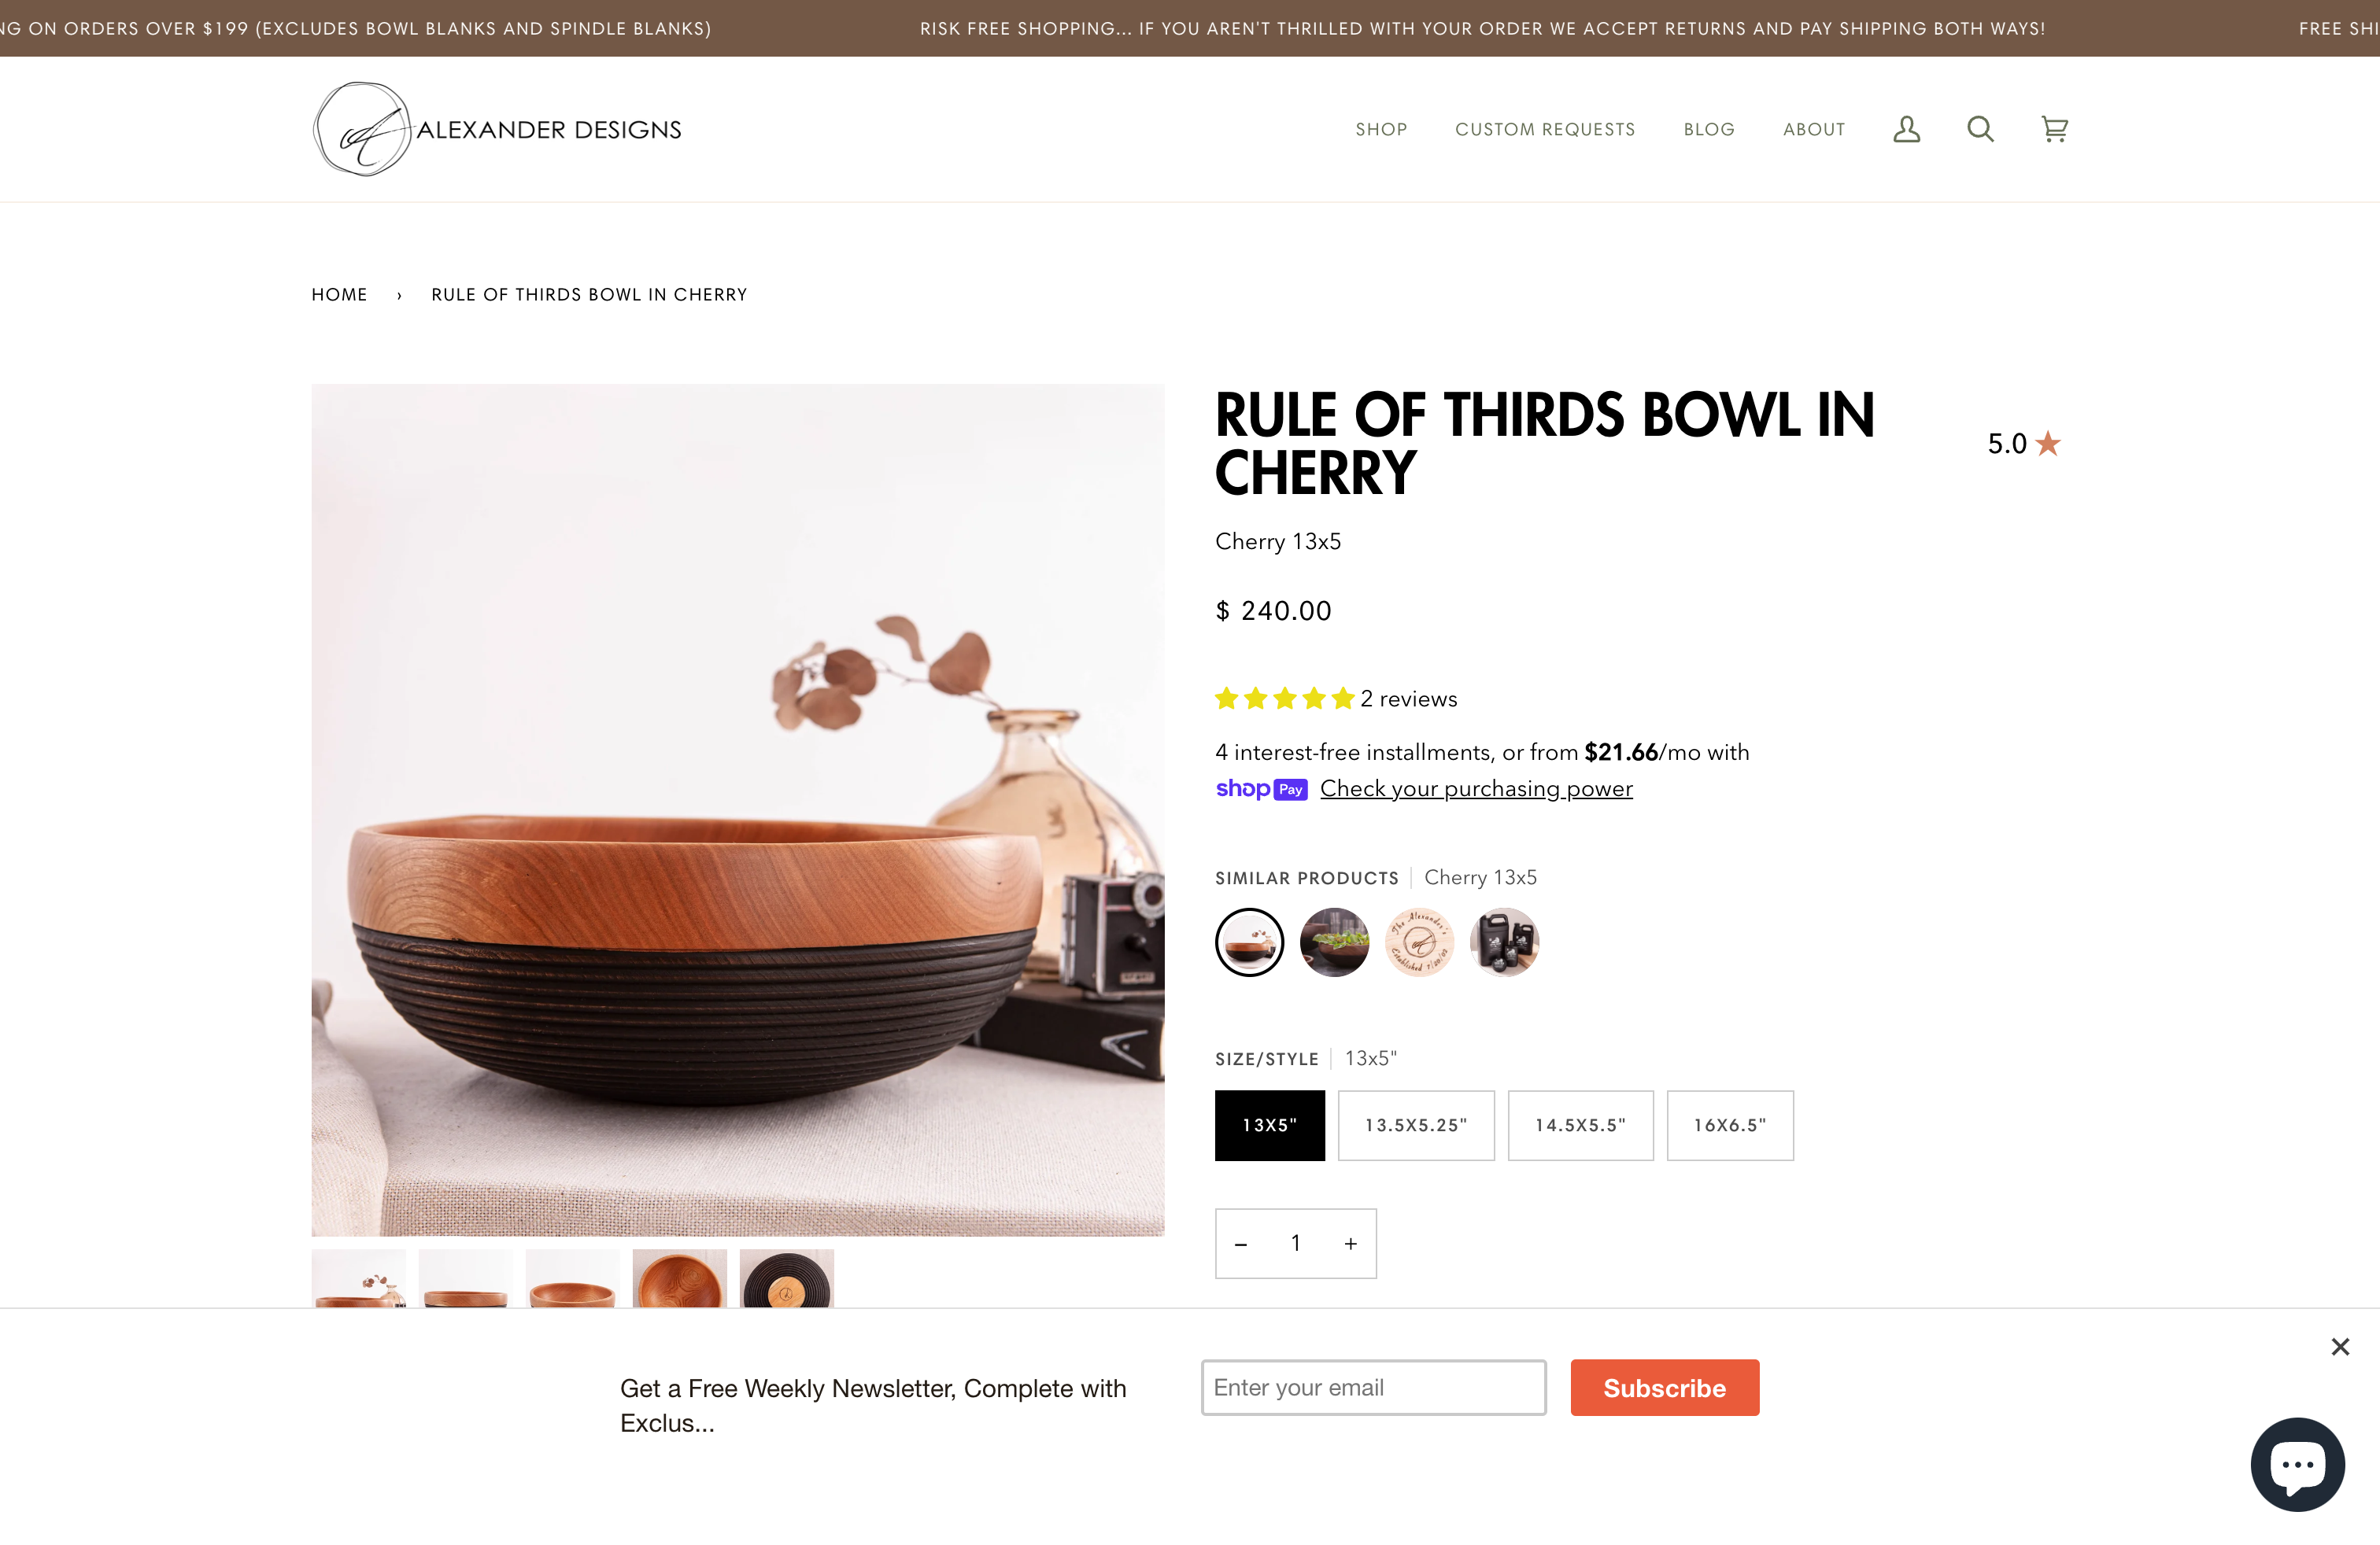Click the Subscribe button
This screenshot has width=2380, height=1545.
(1665, 1387)
